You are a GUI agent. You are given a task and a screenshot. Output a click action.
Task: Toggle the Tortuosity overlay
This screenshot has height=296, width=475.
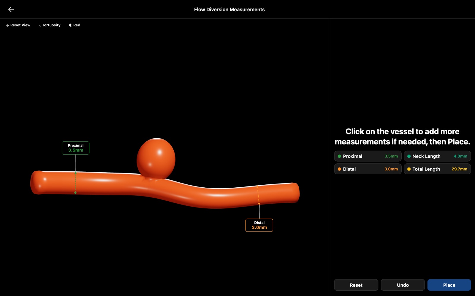[x=50, y=25]
